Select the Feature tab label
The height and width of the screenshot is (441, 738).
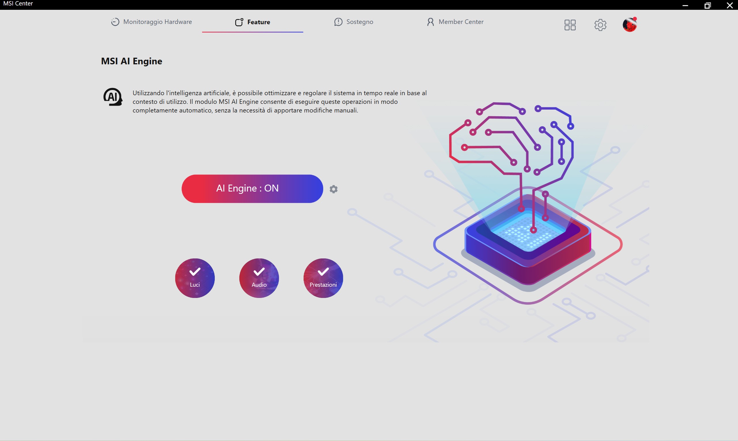258,22
